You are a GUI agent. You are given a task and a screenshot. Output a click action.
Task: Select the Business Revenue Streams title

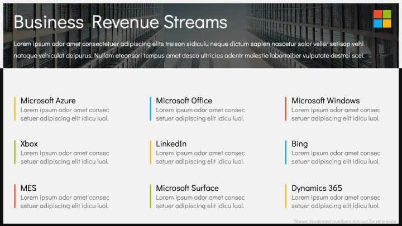tap(121, 22)
